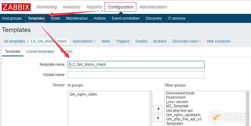This screenshot has height=126, width=251.
Task: Open the Actions section
Action: (100, 18)
